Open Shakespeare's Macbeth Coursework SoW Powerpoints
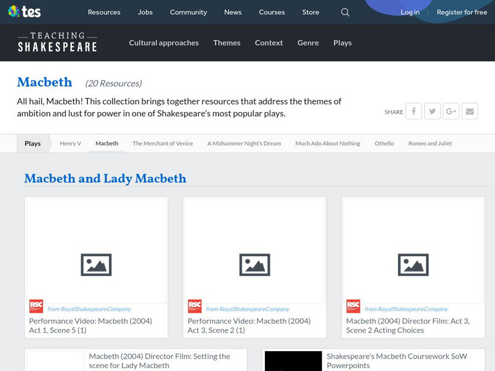 coord(397,360)
